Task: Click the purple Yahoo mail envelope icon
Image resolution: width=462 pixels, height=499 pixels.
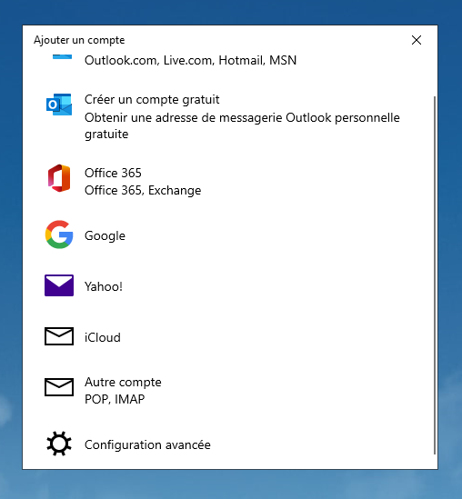Action: pos(59,285)
